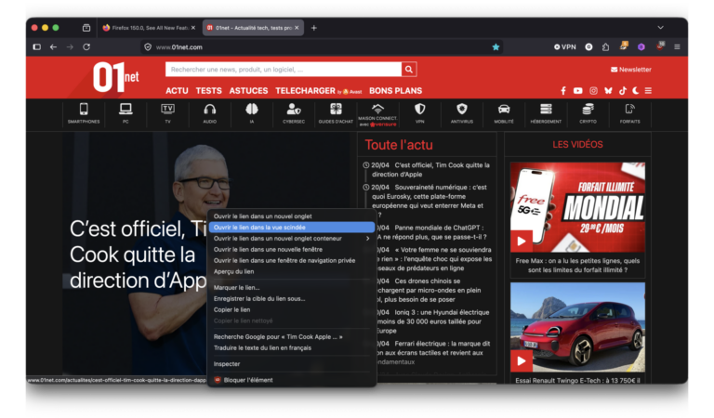Open the TESTS menu

click(x=208, y=91)
